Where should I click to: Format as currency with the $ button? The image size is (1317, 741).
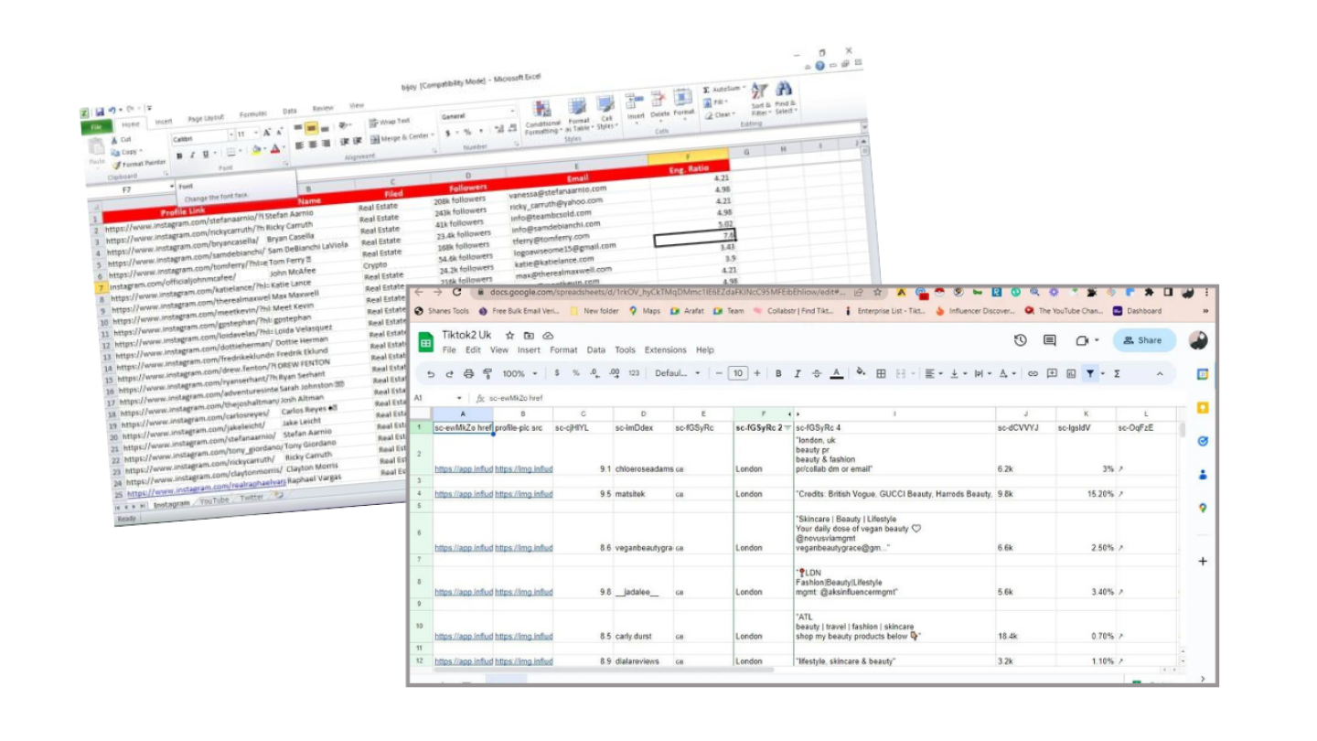click(557, 373)
